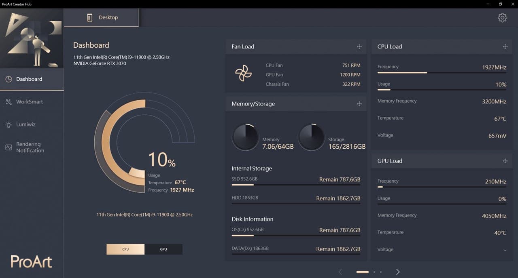Click the Rendering Notification sidebar icon
Image resolution: width=518 pixels, height=278 pixels.
click(x=8, y=147)
